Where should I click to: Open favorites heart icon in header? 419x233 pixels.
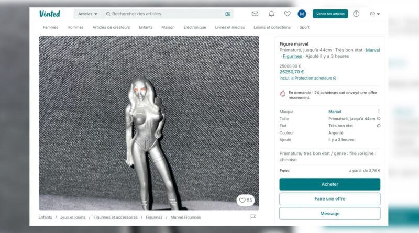287,14
